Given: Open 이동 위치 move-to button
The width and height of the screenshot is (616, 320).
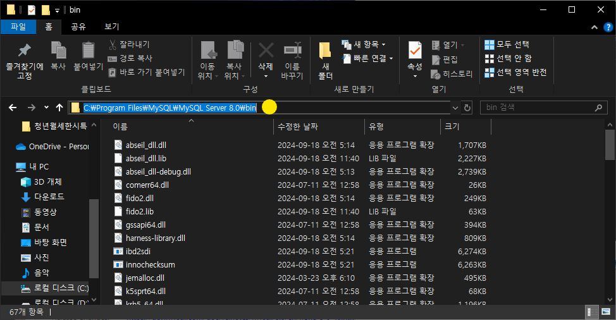Looking at the screenshot, I should (208, 61).
